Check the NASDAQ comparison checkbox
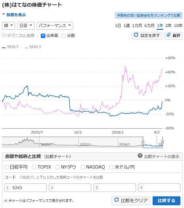The width and height of the screenshot is (184, 208). tap(83, 167)
